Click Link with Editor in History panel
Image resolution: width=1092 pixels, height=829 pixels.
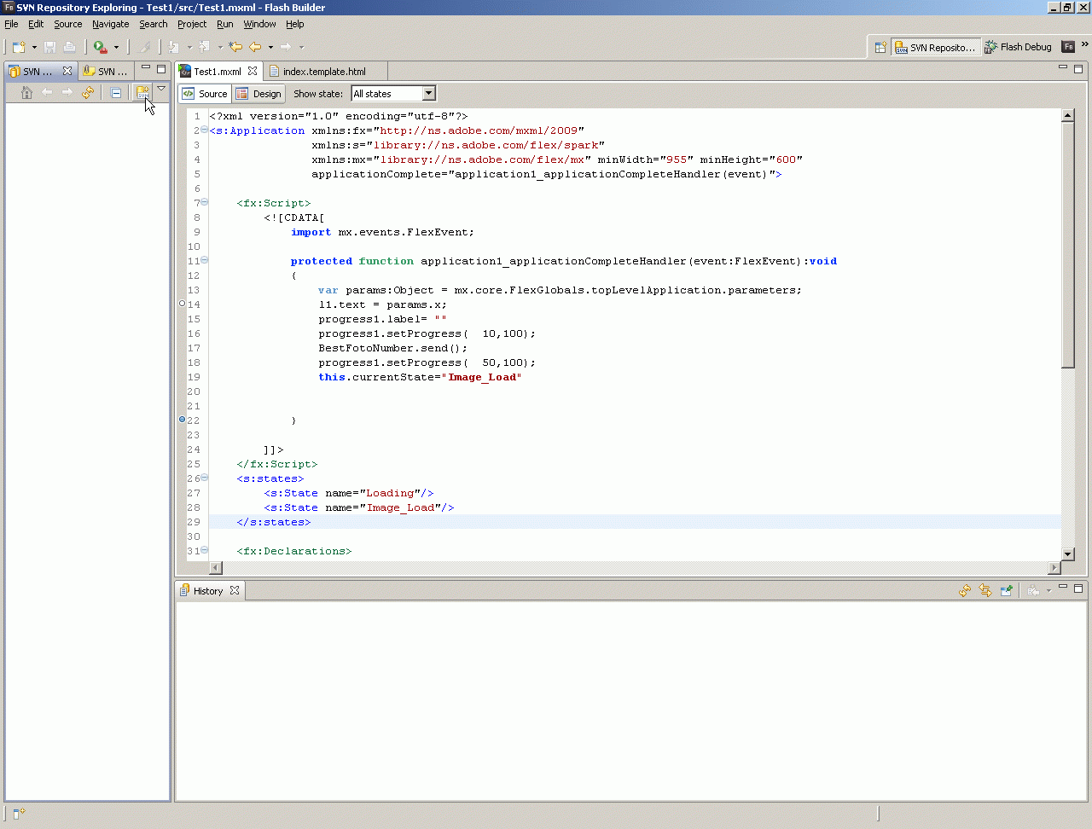point(985,590)
